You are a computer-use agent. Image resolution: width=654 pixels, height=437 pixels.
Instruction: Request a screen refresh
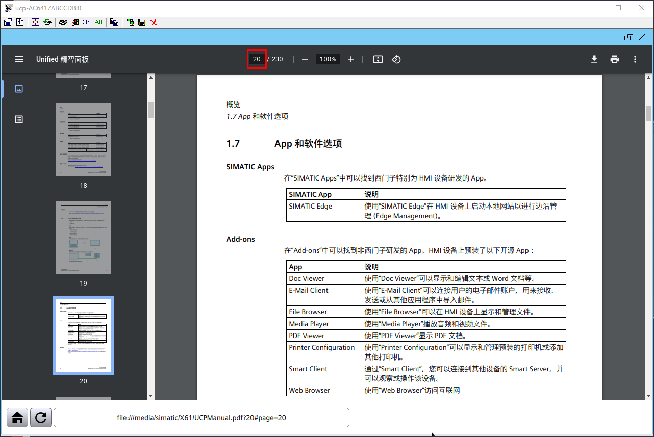click(47, 22)
